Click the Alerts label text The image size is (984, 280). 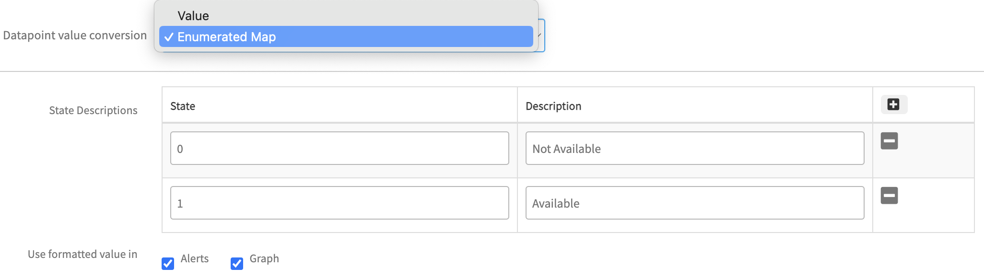pyautogui.click(x=195, y=258)
